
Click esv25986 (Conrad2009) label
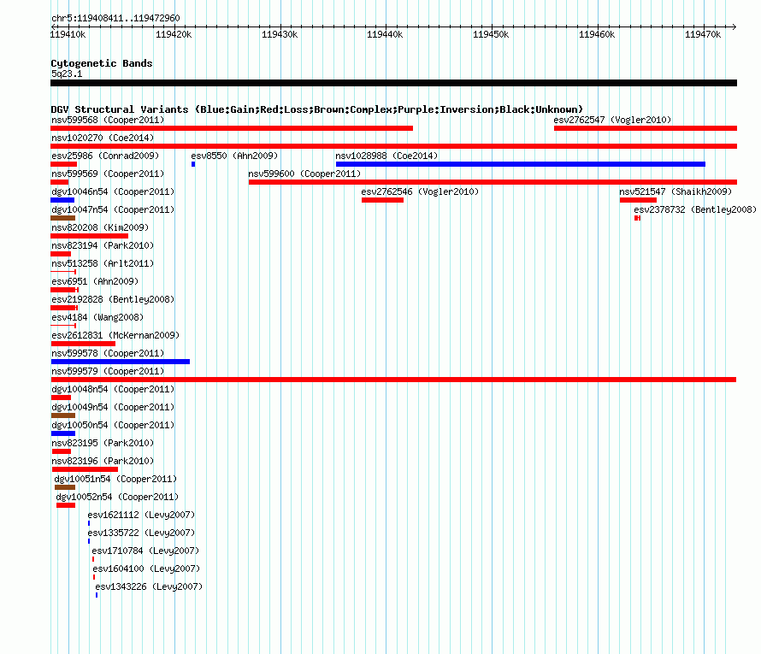pyautogui.click(x=105, y=156)
